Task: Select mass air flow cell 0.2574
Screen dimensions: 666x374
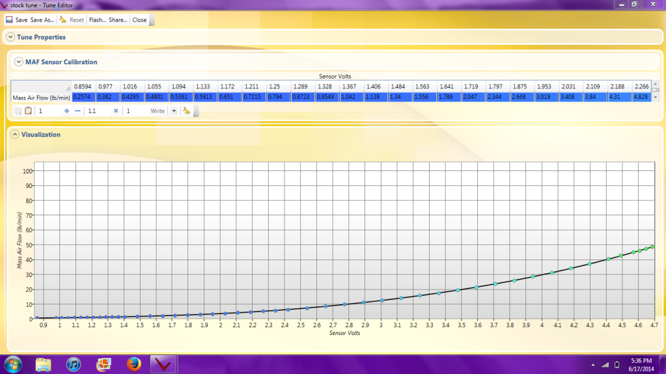Action: pos(84,97)
